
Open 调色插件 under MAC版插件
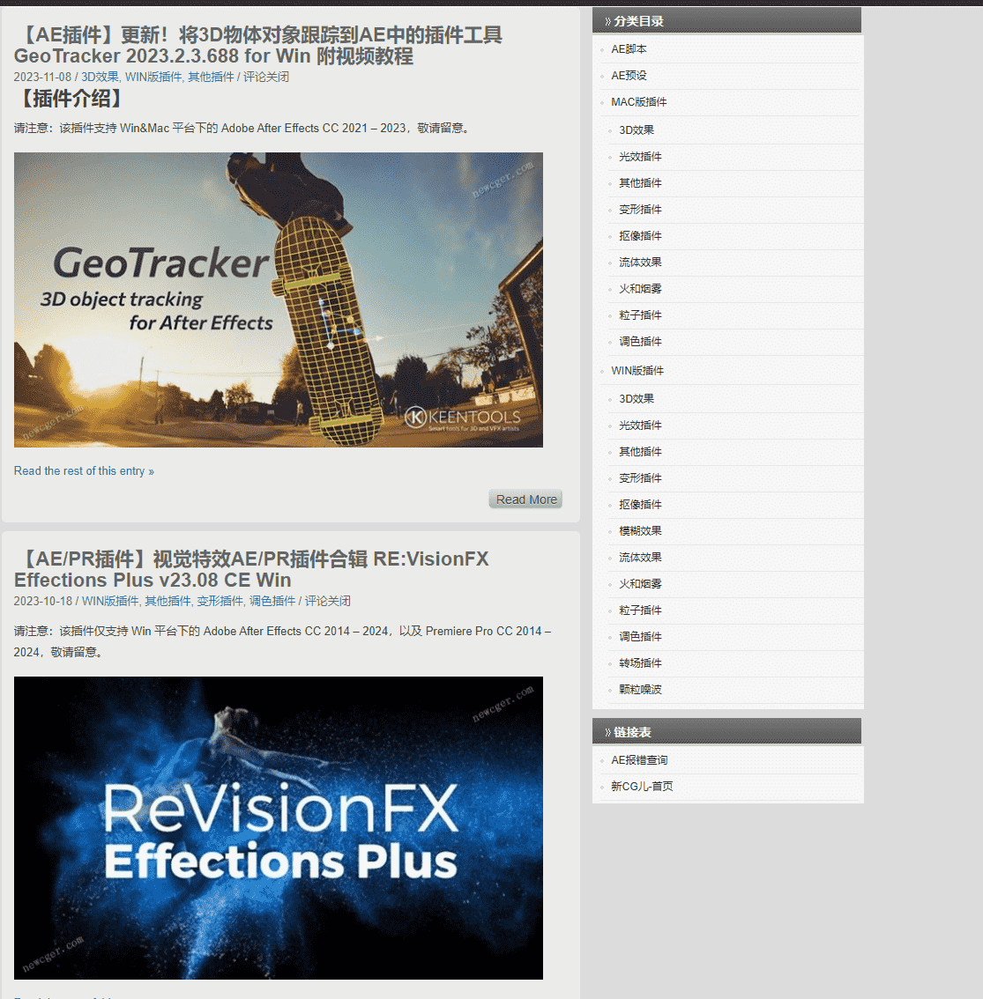pos(640,342)
